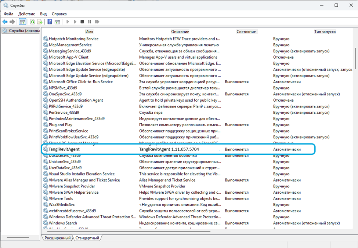358x248 pixels.
Task: Click the Pause service toolbar icon
Action: pos(90,22)
